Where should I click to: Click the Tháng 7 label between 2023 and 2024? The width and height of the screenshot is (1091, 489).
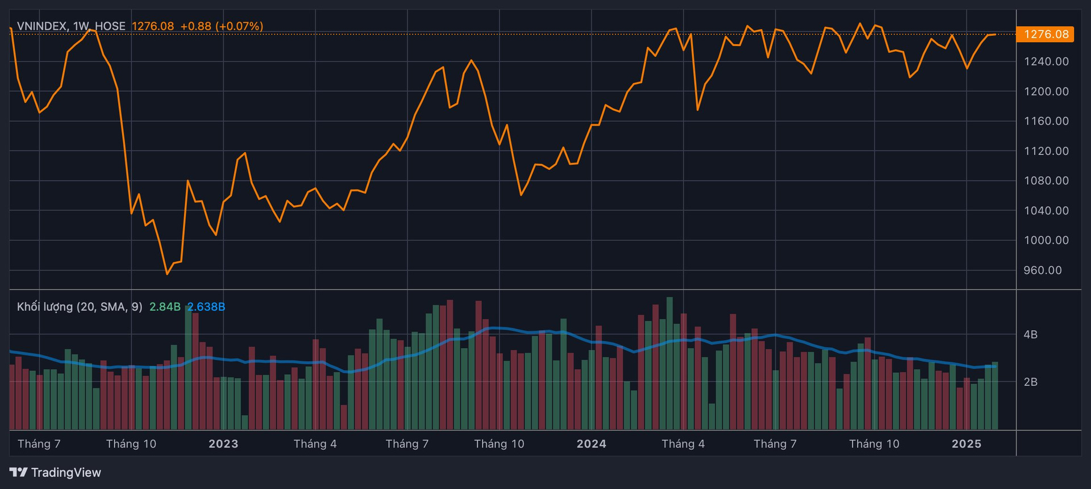(x=407, y=444)
